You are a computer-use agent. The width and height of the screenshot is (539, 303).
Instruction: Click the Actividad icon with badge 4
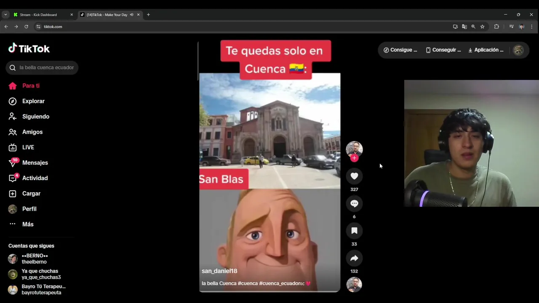tap(13, 178)
